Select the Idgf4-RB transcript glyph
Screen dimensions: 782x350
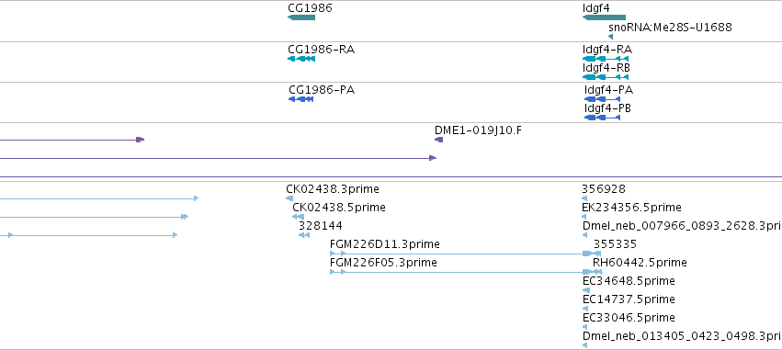606,77
